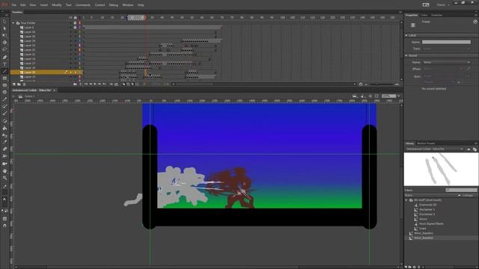Play the timeline animation
Screen dimensions: 479x269
(95, 84)
